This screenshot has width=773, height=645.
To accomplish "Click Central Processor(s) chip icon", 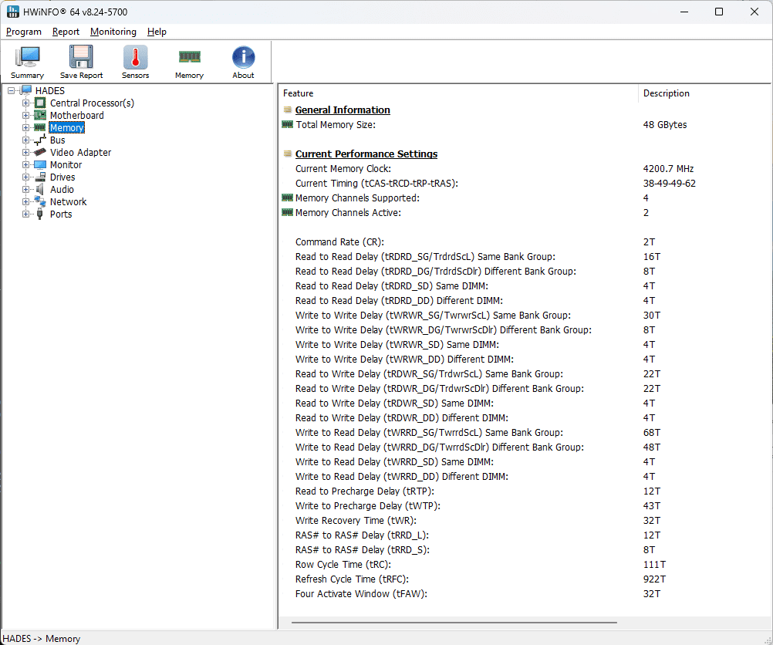I will (40, 103).
